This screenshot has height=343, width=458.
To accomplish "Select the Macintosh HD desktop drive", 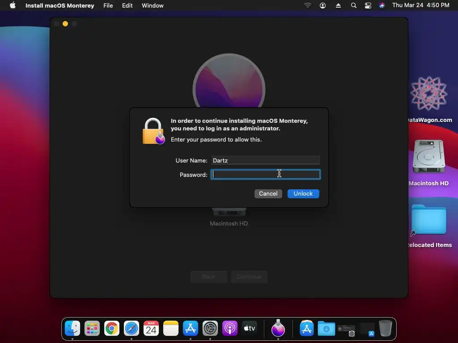I will [x=428, y=163].
